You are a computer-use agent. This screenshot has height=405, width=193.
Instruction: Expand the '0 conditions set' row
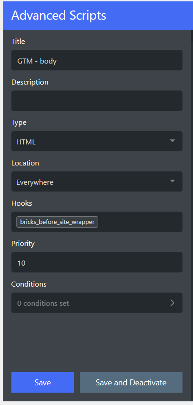(x=97, y=303)
